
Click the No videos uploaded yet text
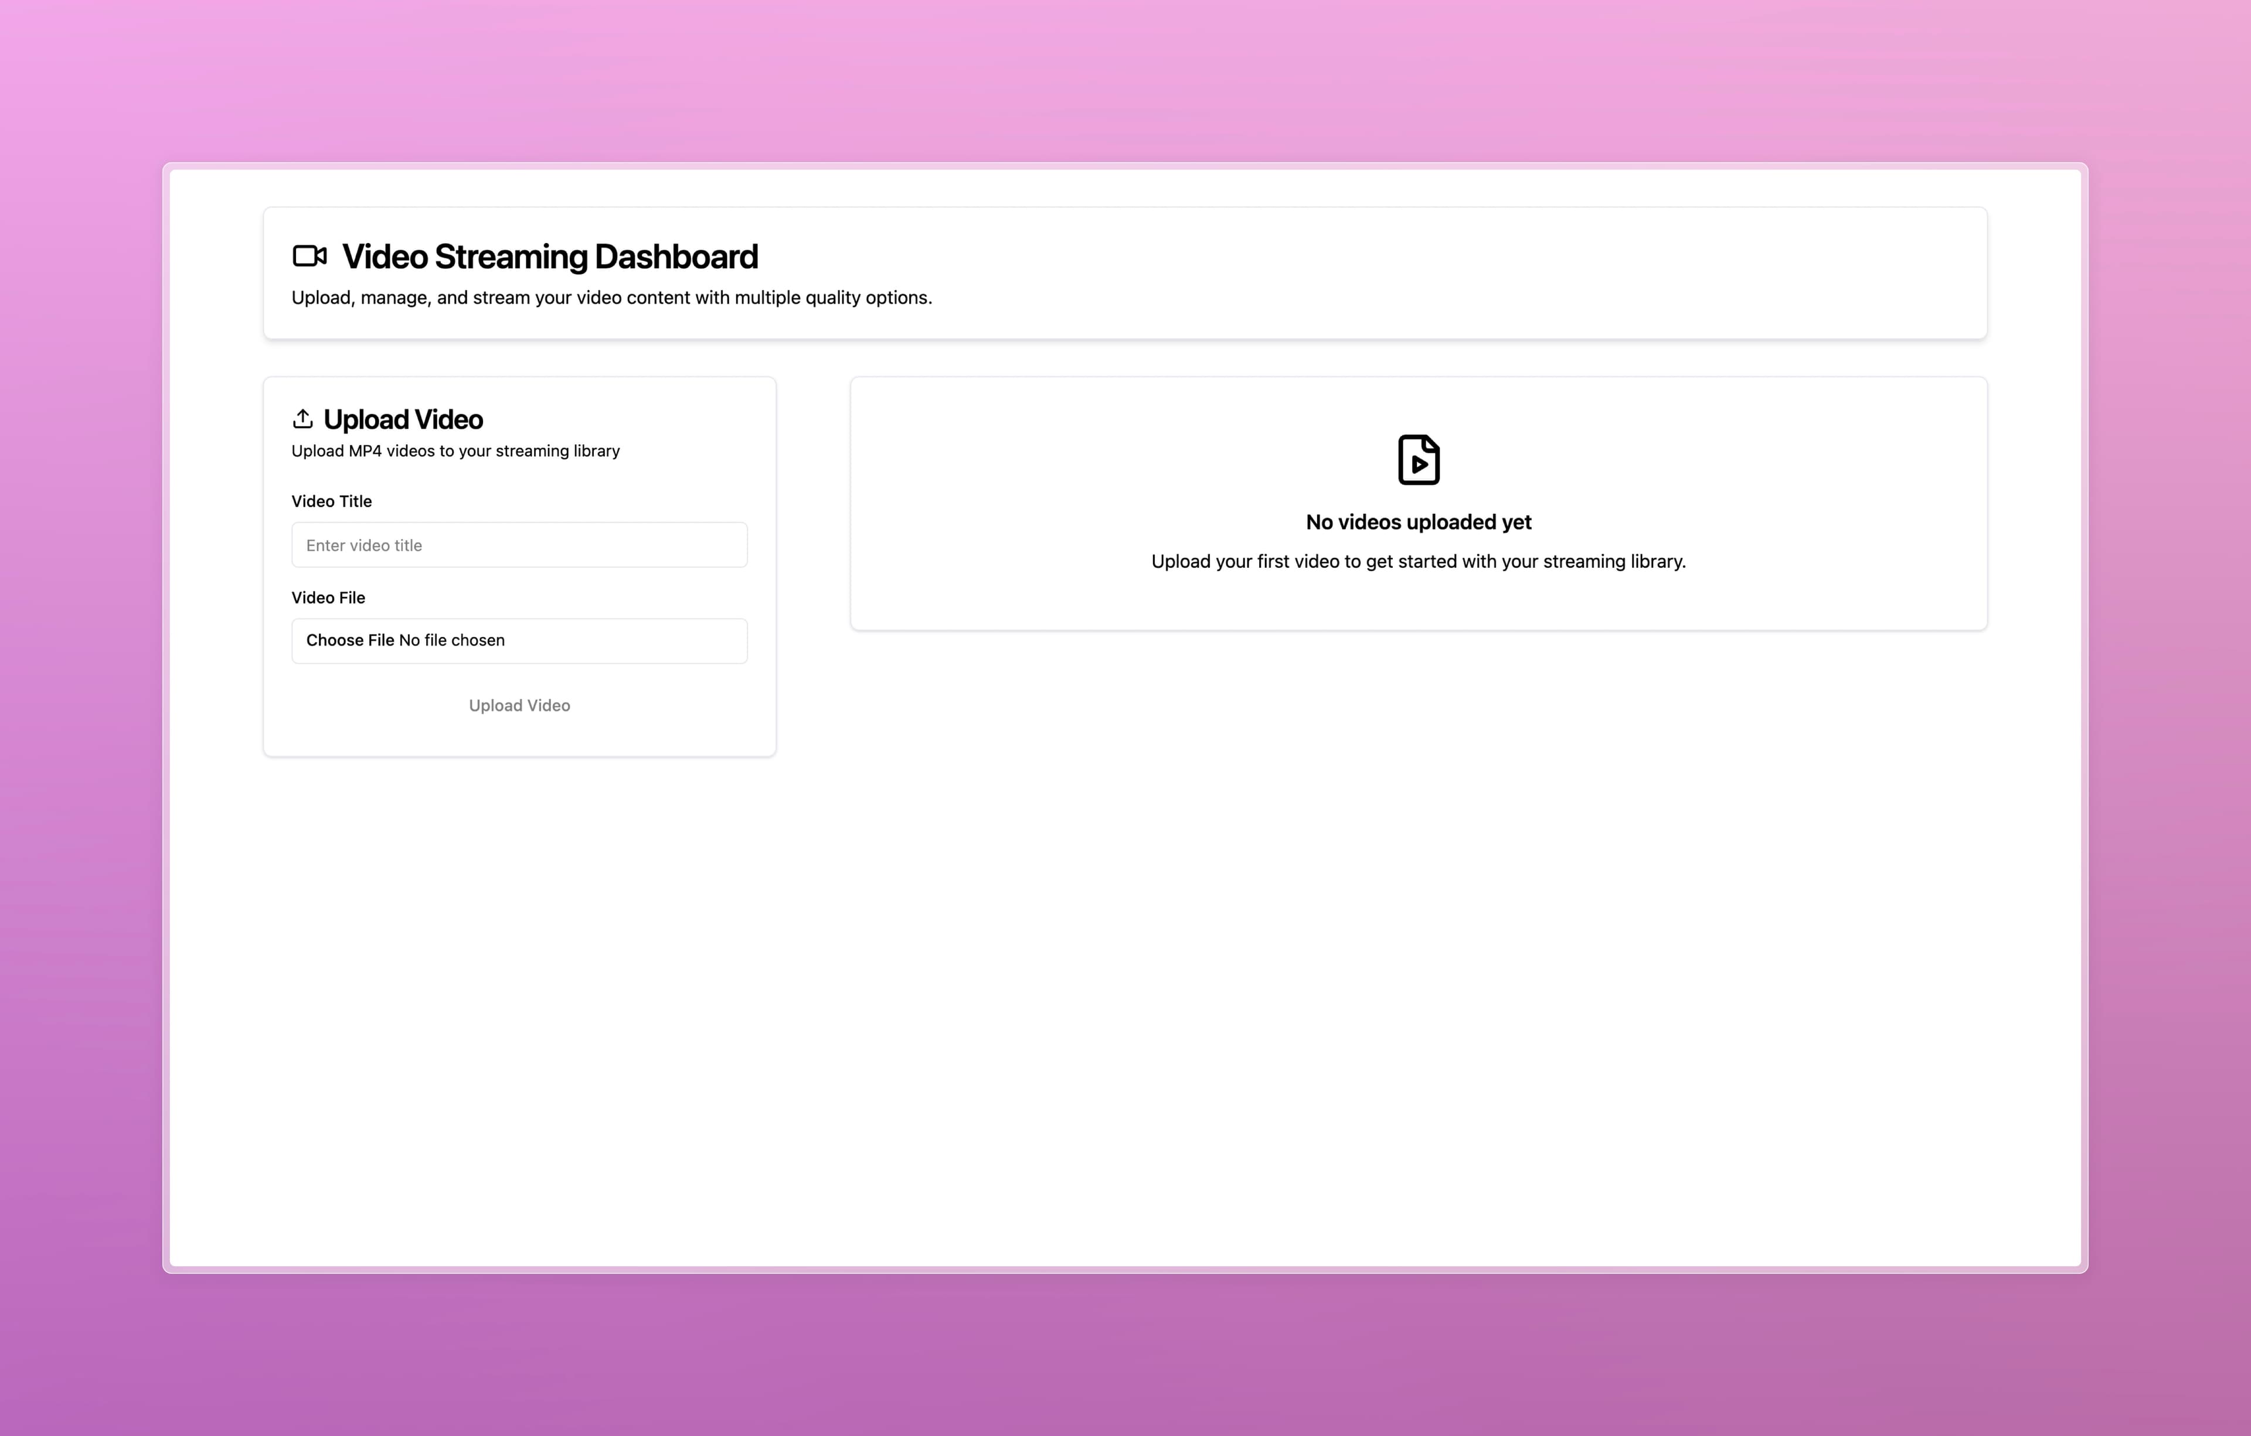point(1418,522)
